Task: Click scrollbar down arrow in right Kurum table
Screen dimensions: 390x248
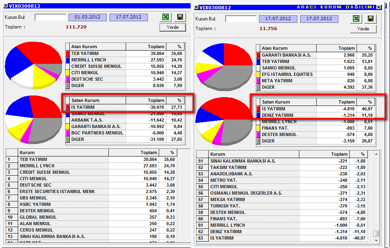Action: (x=376, y=241)
